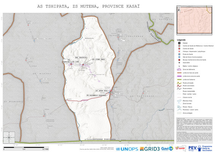Click the Zone protégée legend swatch
The height and width of the screenshot is (152, 215).
(x=179, y=113)
